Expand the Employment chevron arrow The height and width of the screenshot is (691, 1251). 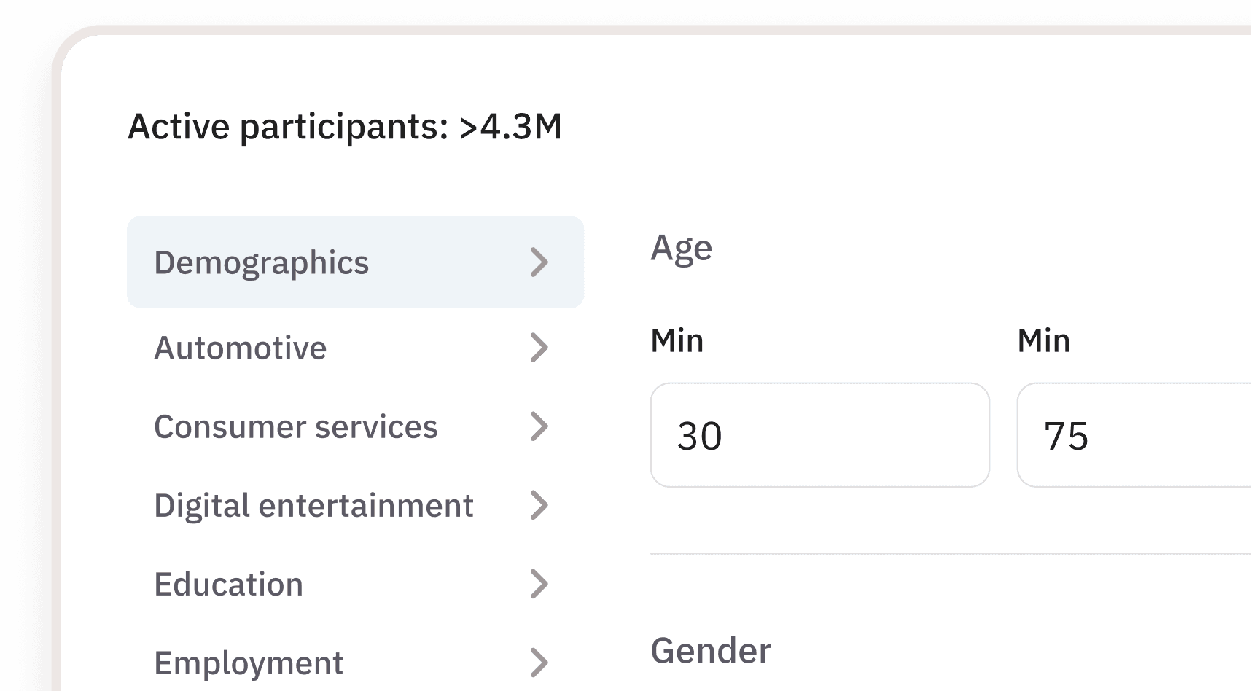pyautogui.click(x=539, y=663)
